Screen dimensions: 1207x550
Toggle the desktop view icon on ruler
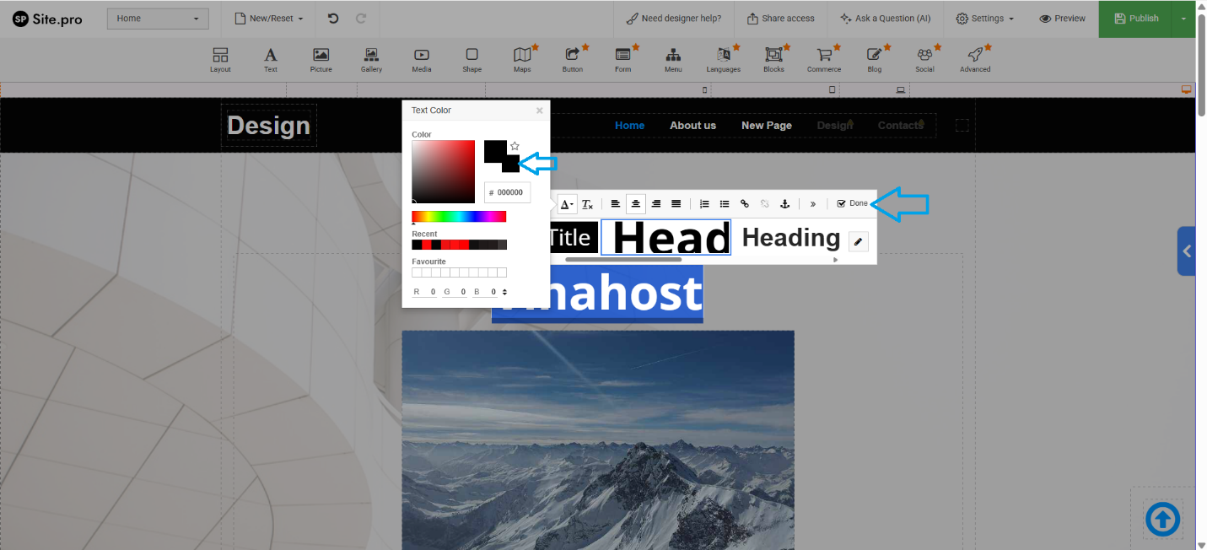pyautogui.click(x=1186, y=89)
